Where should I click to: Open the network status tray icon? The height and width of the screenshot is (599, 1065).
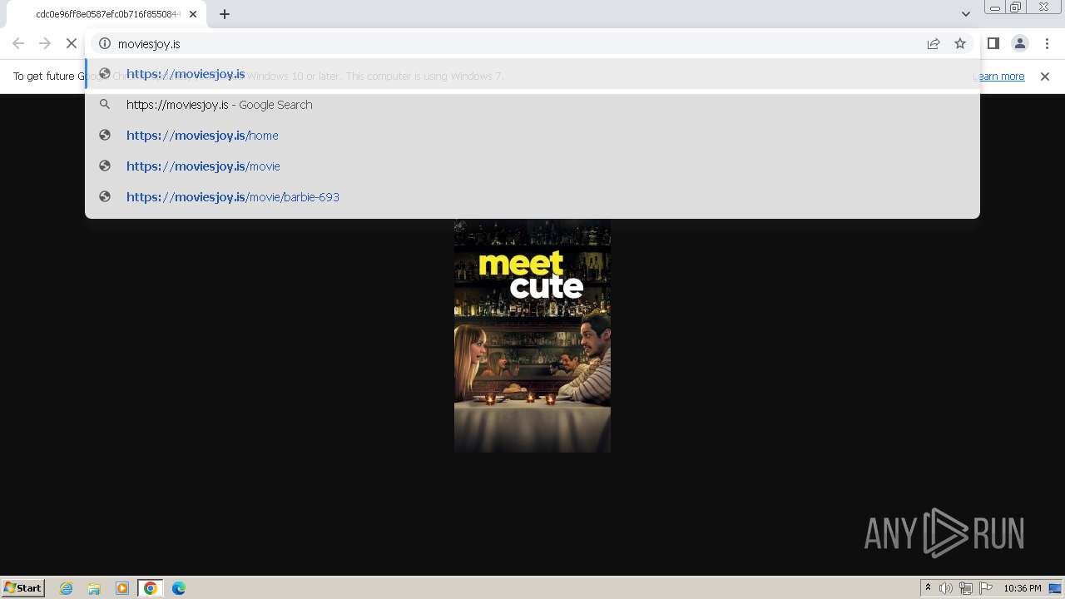[x=966, y=588]
